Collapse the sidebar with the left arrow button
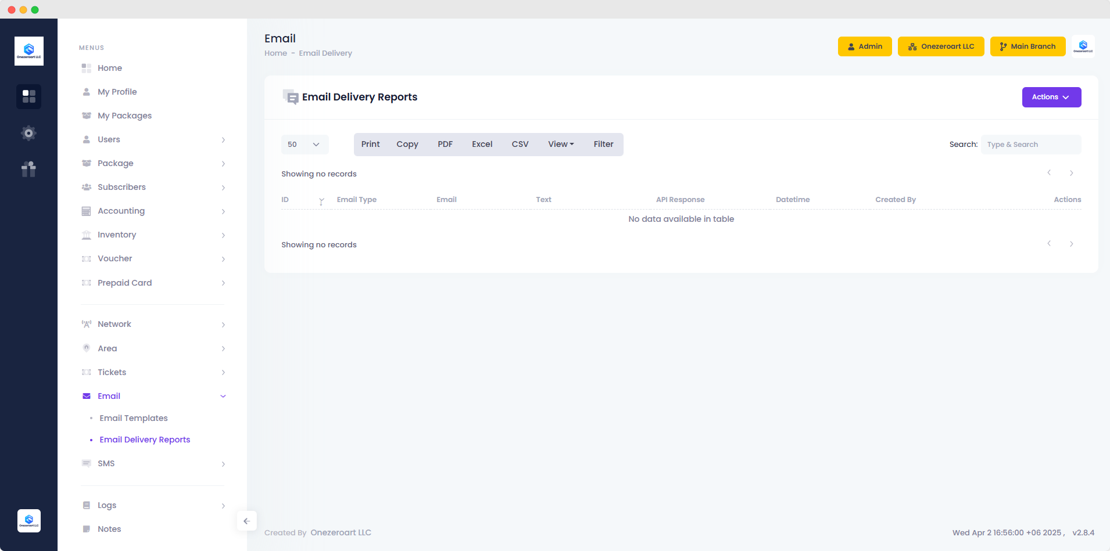Viewport: 1110px width, 551px height. click(x=247, y=521)
